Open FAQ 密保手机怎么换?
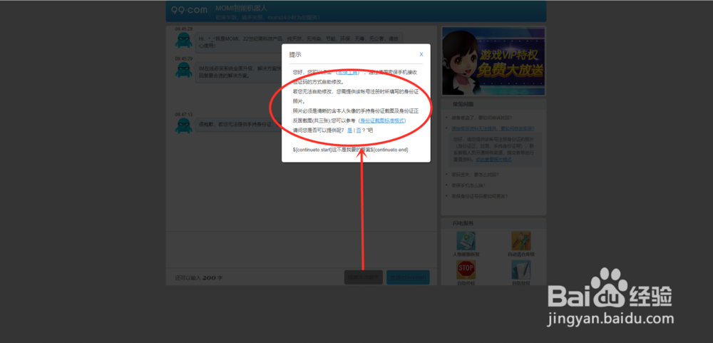The image size is (713, 343). (x=470, y=185)
